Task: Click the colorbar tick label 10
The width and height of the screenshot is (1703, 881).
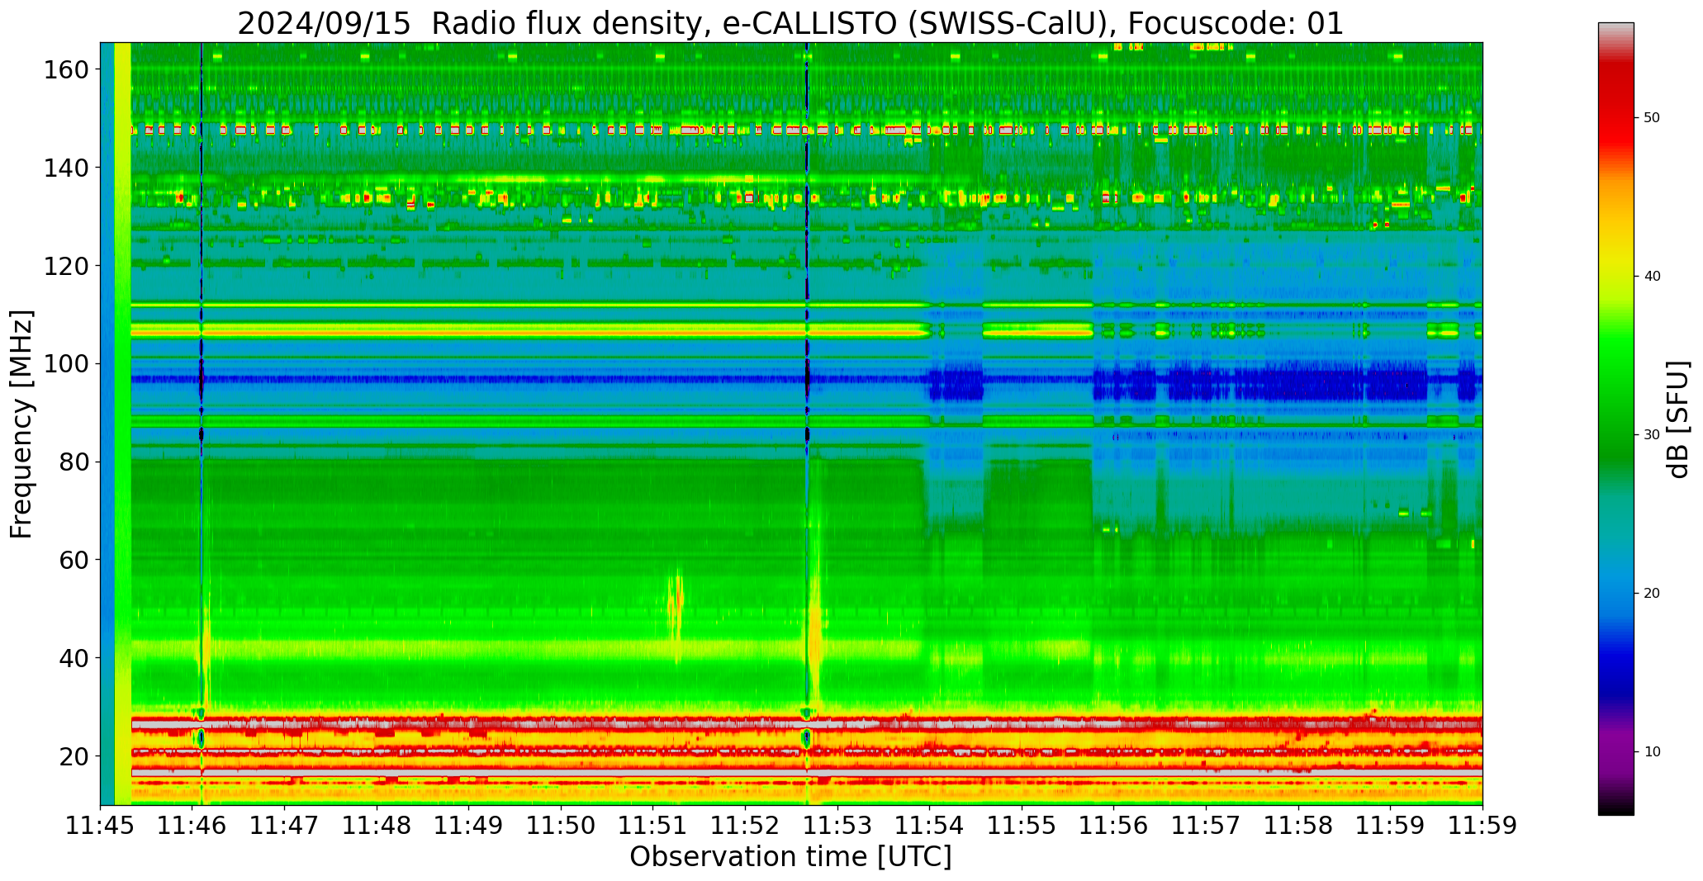Action: pos(1652,751)
